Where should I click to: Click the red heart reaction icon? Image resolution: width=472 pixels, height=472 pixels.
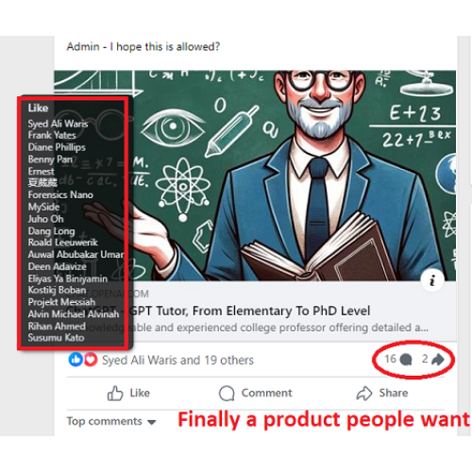(91, 360)
